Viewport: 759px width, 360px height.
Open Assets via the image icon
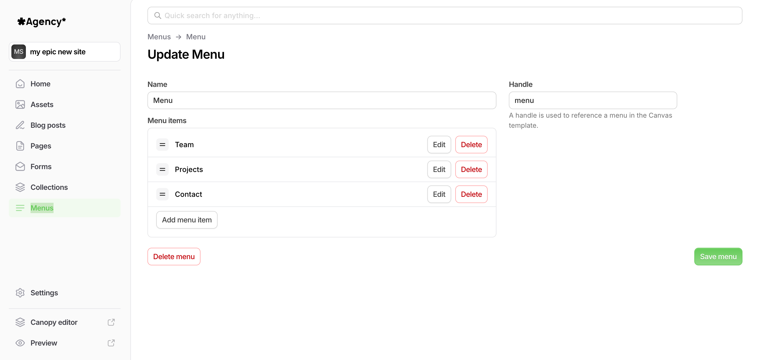pos(20,104)
